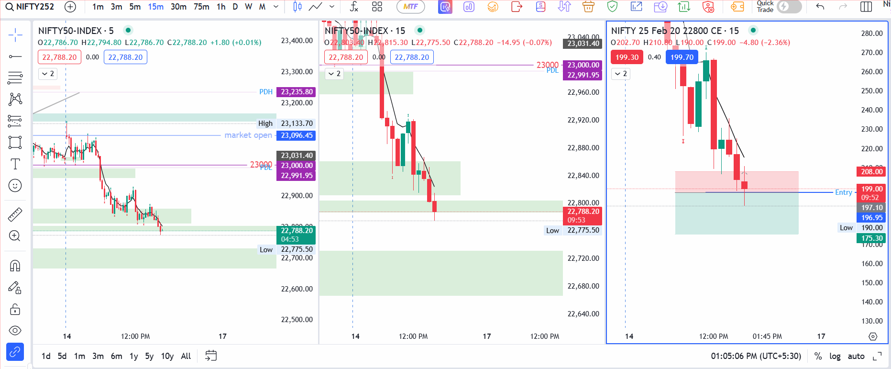Toggle hide all drawings eye icon

tap(15, 331)
